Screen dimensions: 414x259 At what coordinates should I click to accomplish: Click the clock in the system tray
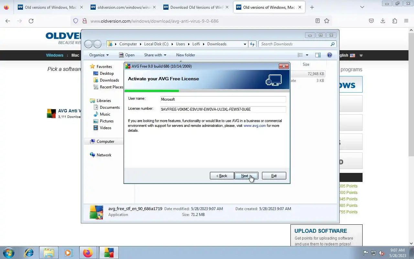point(398,253)
